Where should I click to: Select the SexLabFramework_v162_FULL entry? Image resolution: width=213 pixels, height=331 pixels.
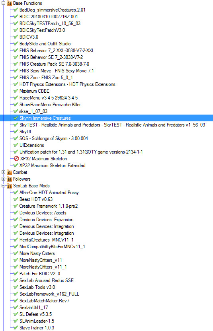(49, 294)
